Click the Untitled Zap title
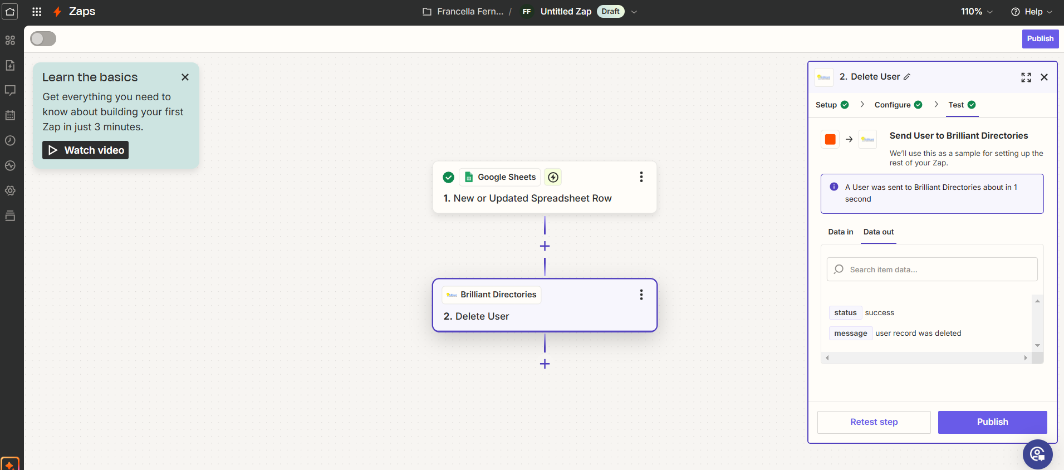 [566, 12]
